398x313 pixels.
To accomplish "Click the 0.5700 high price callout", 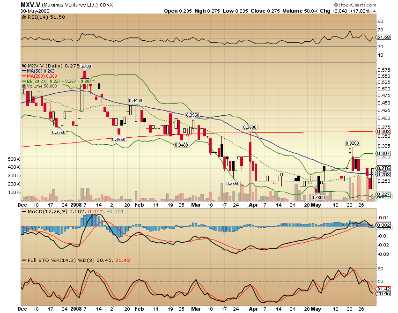I will (85, 67).
